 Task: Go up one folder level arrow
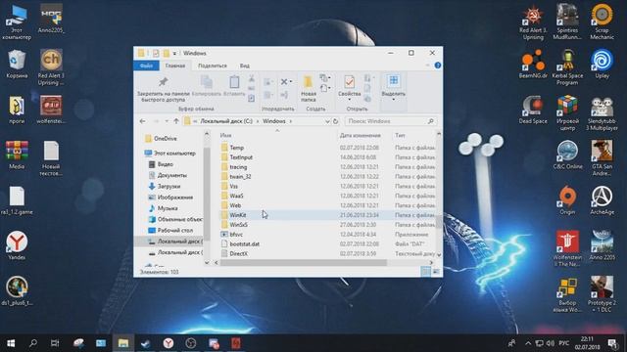coord(176,121)
